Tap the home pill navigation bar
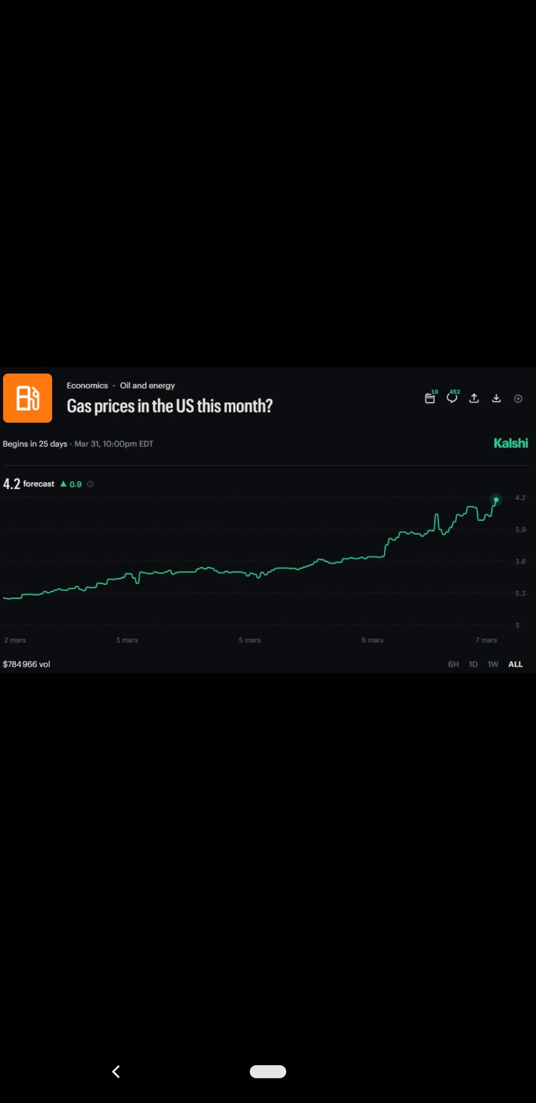The width and height of the screenshot is (536, 1103). (268, 1071)
